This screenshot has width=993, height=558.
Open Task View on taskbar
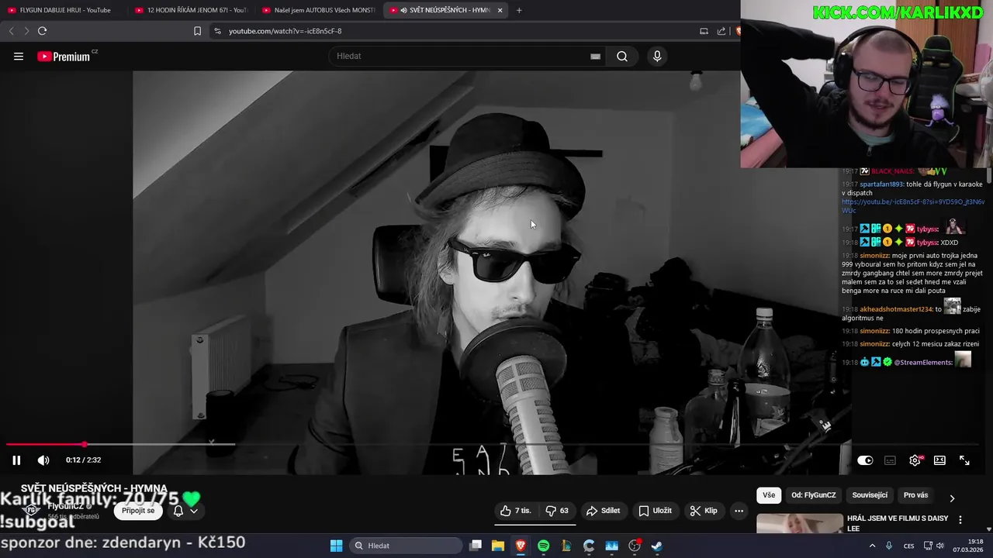pyautogui.click(x=476, y=546)
